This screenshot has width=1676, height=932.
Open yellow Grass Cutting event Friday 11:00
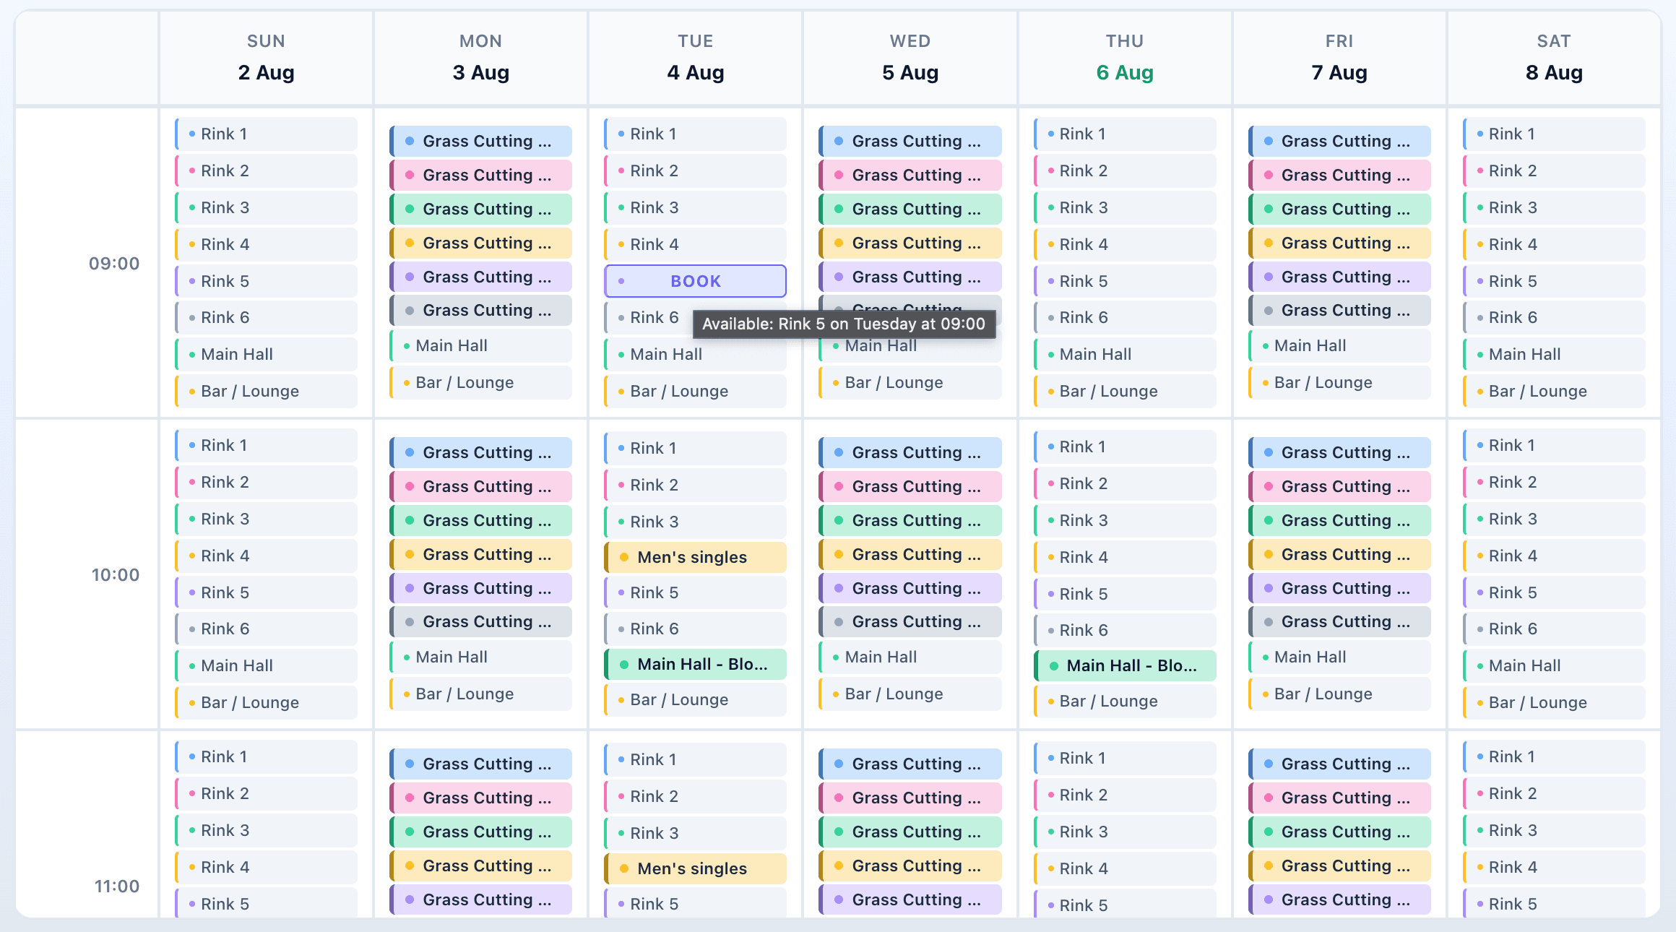tap(1339, 866)
